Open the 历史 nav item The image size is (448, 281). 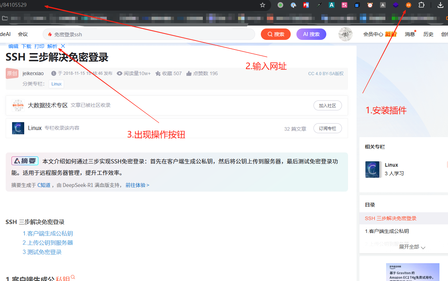point(428,34)
